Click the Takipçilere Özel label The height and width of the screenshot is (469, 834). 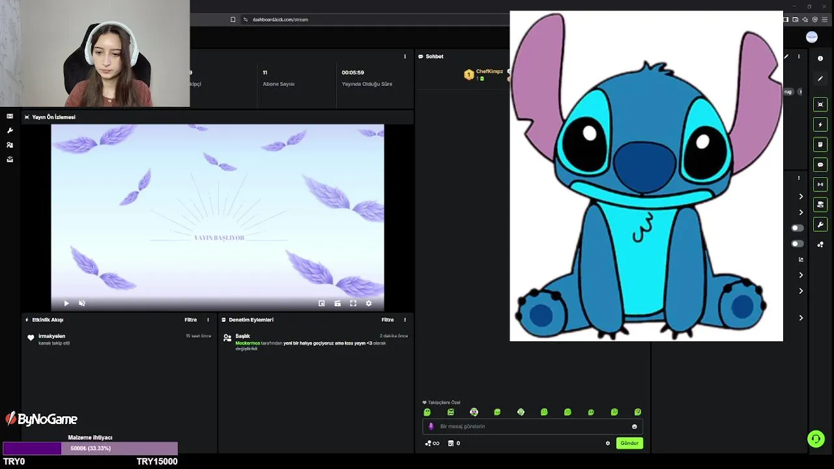pyautogui.click(x=444, y=403)
